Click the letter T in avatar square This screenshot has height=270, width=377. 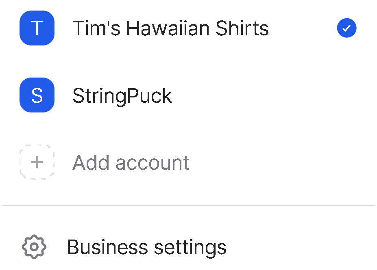coord(37,28)
